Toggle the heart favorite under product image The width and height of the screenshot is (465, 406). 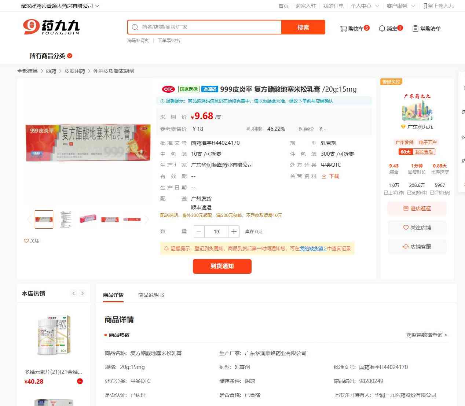(26, 241)
